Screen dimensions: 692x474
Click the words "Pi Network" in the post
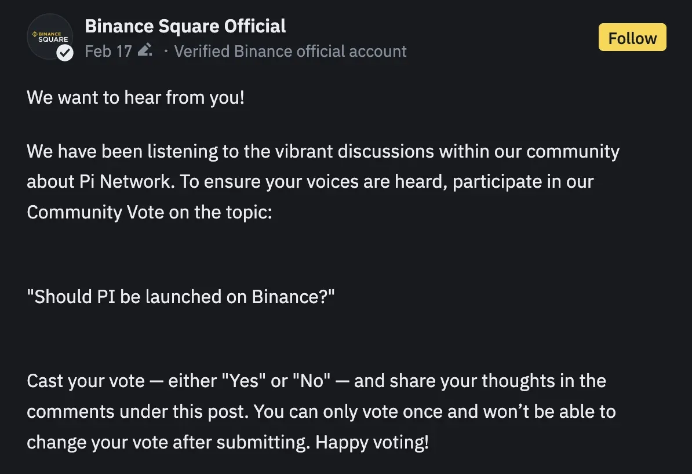coord(124,181)
